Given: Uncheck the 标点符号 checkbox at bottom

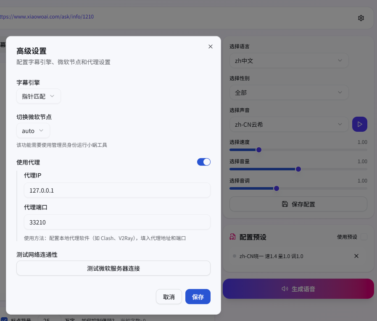Looking at the screenshot, I should 4,320.
